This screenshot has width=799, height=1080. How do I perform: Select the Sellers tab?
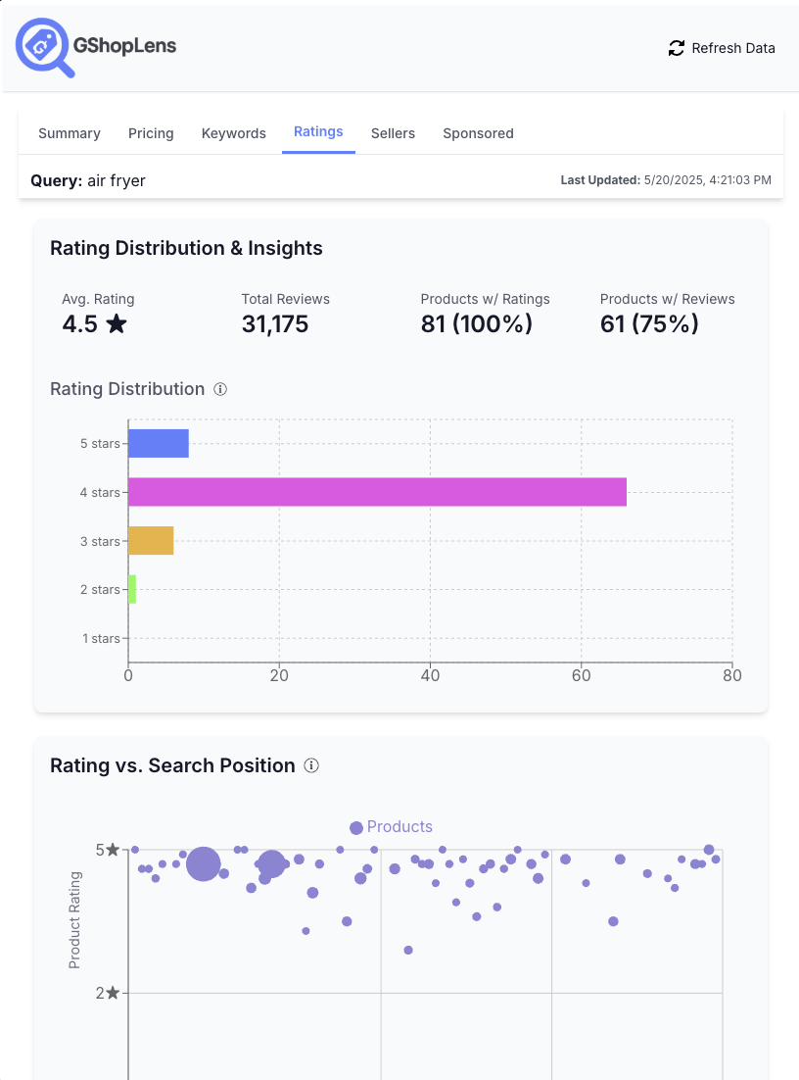coord(393,133)
